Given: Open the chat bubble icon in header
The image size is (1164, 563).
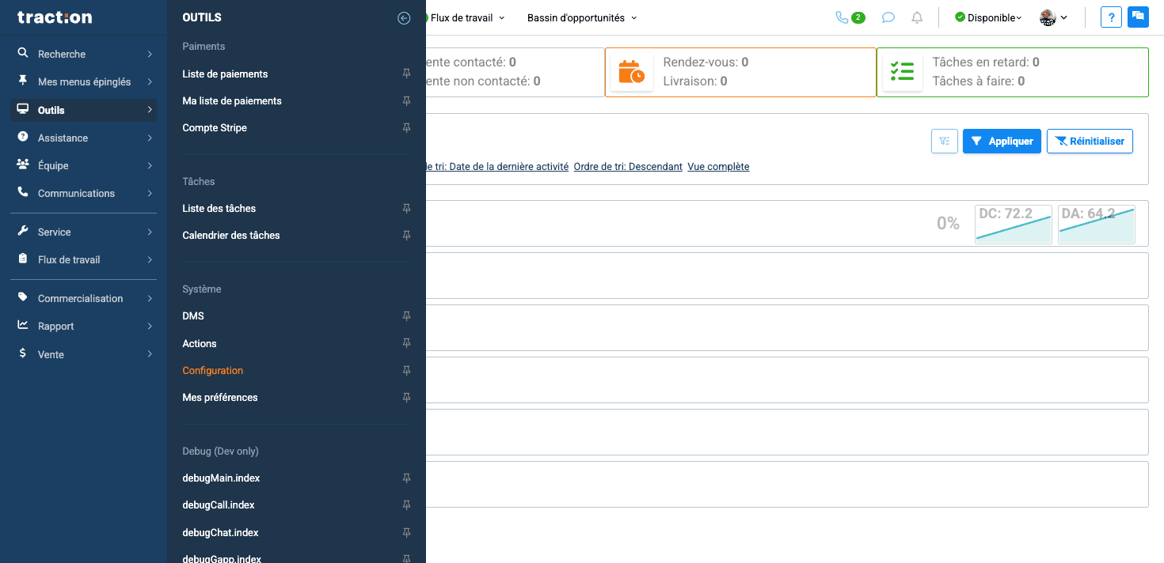Looking at the screenshot, I should coord(888,17).
